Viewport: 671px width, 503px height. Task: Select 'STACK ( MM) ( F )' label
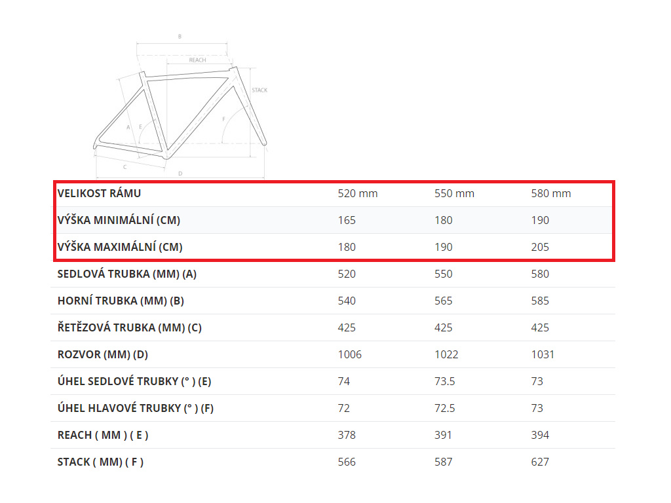100,462
